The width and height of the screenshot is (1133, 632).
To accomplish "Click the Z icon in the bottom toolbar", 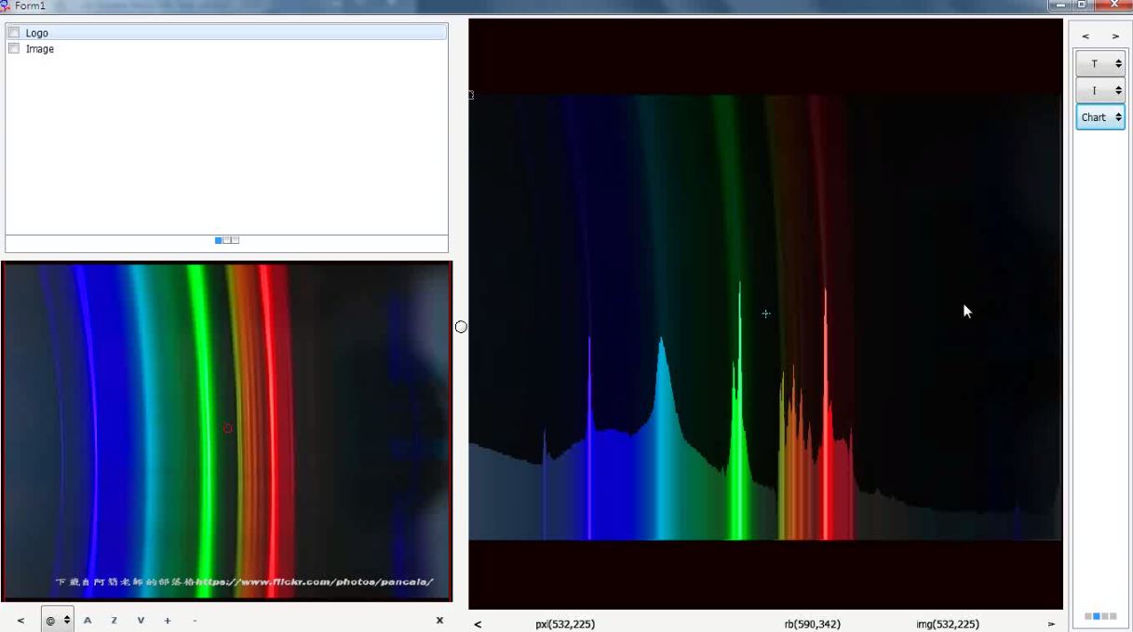I will pyautogui.click(x=113, y=620).
